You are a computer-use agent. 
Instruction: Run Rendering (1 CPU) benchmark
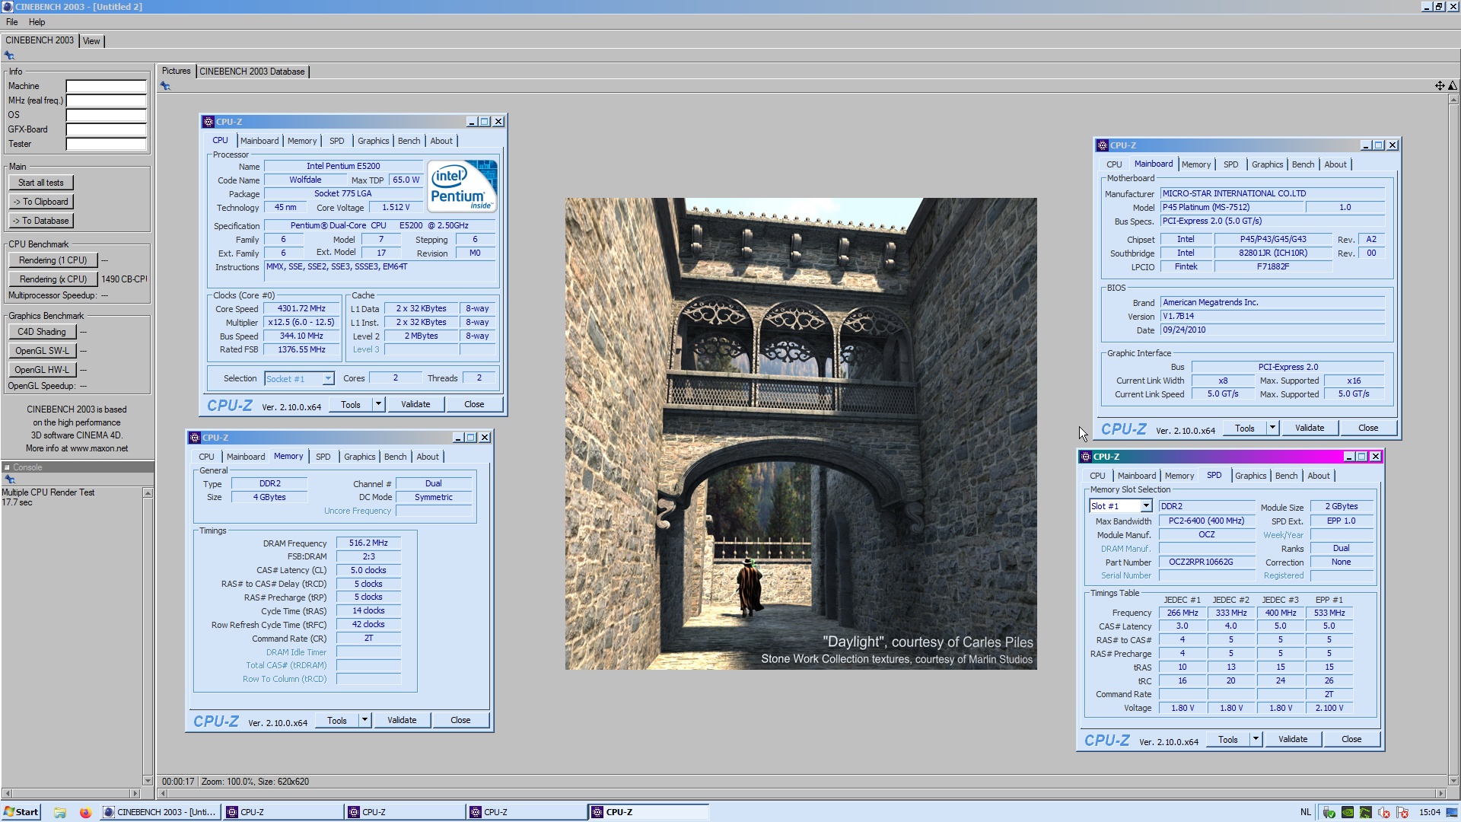(x=53, y=260)
